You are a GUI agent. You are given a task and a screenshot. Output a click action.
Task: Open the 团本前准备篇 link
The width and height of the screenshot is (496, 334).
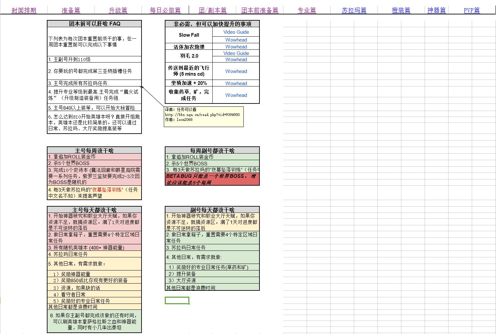260,10
